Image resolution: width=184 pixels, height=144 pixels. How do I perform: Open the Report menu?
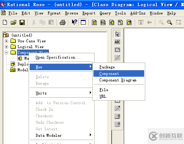click(x=89, y=13)
